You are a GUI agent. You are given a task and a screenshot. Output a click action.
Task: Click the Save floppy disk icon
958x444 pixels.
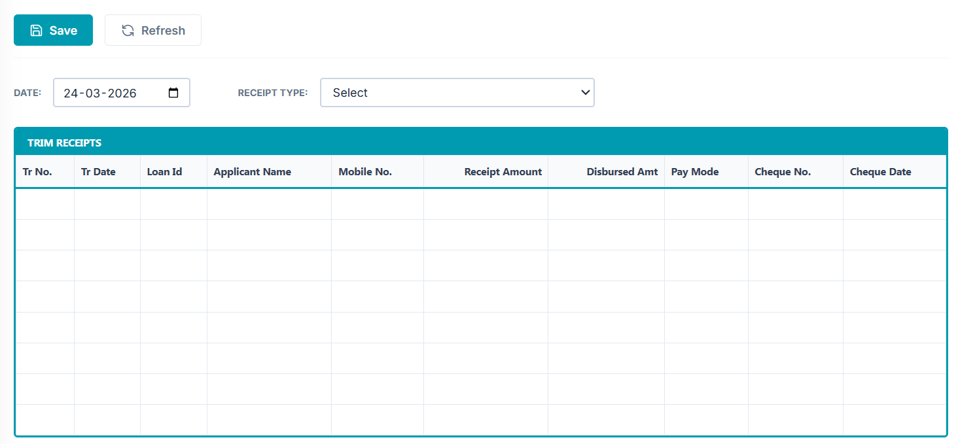click(37, 31)
